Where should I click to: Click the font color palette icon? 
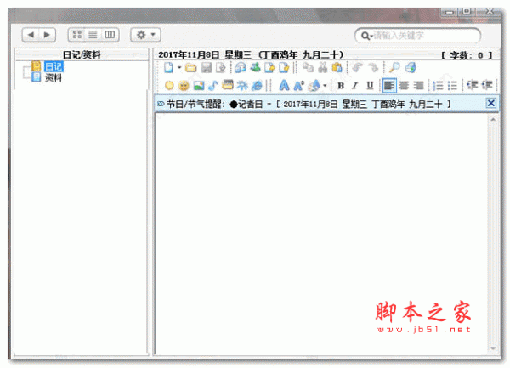314,86
